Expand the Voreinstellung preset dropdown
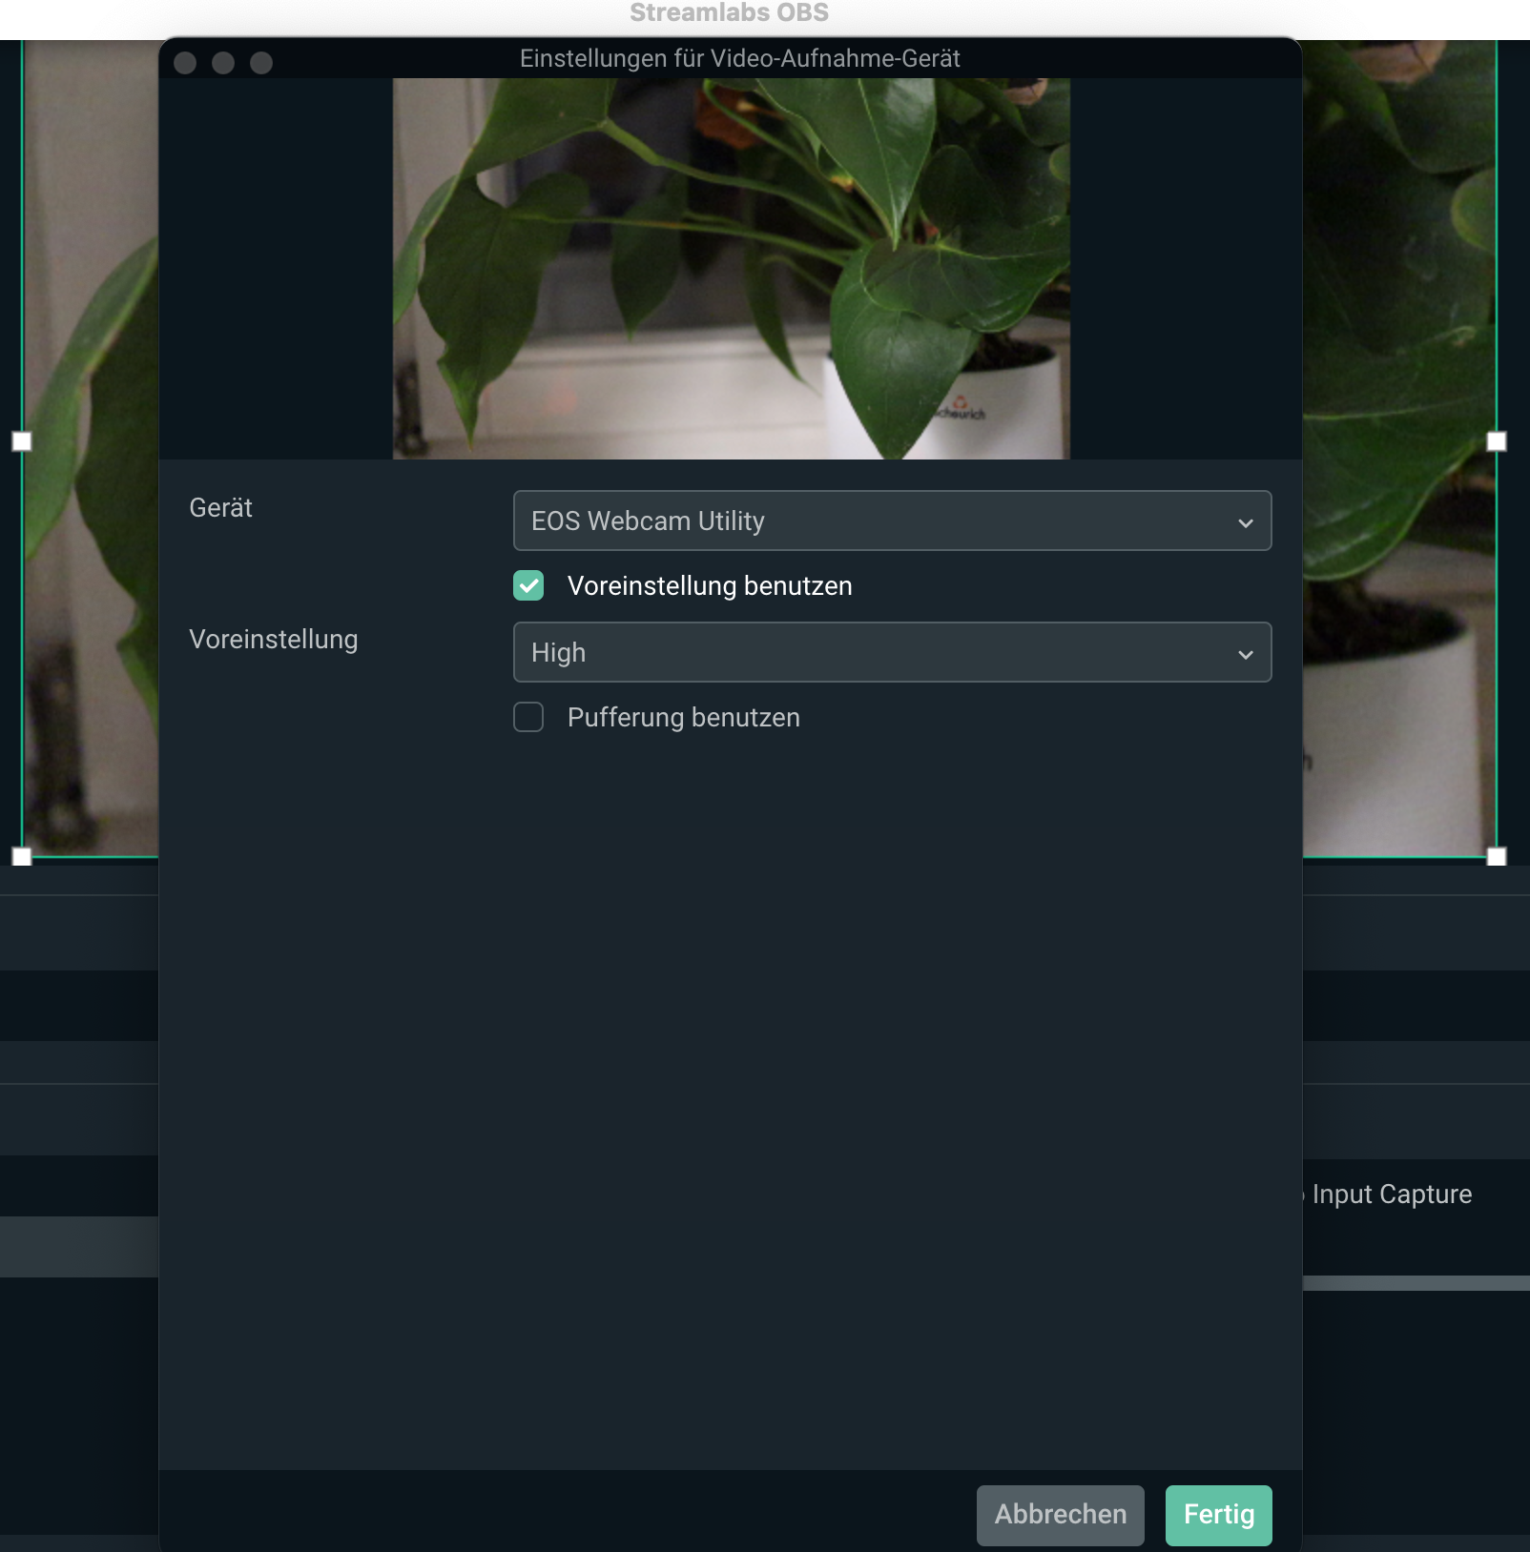The image size is (1530, 1552). [892, 652]
